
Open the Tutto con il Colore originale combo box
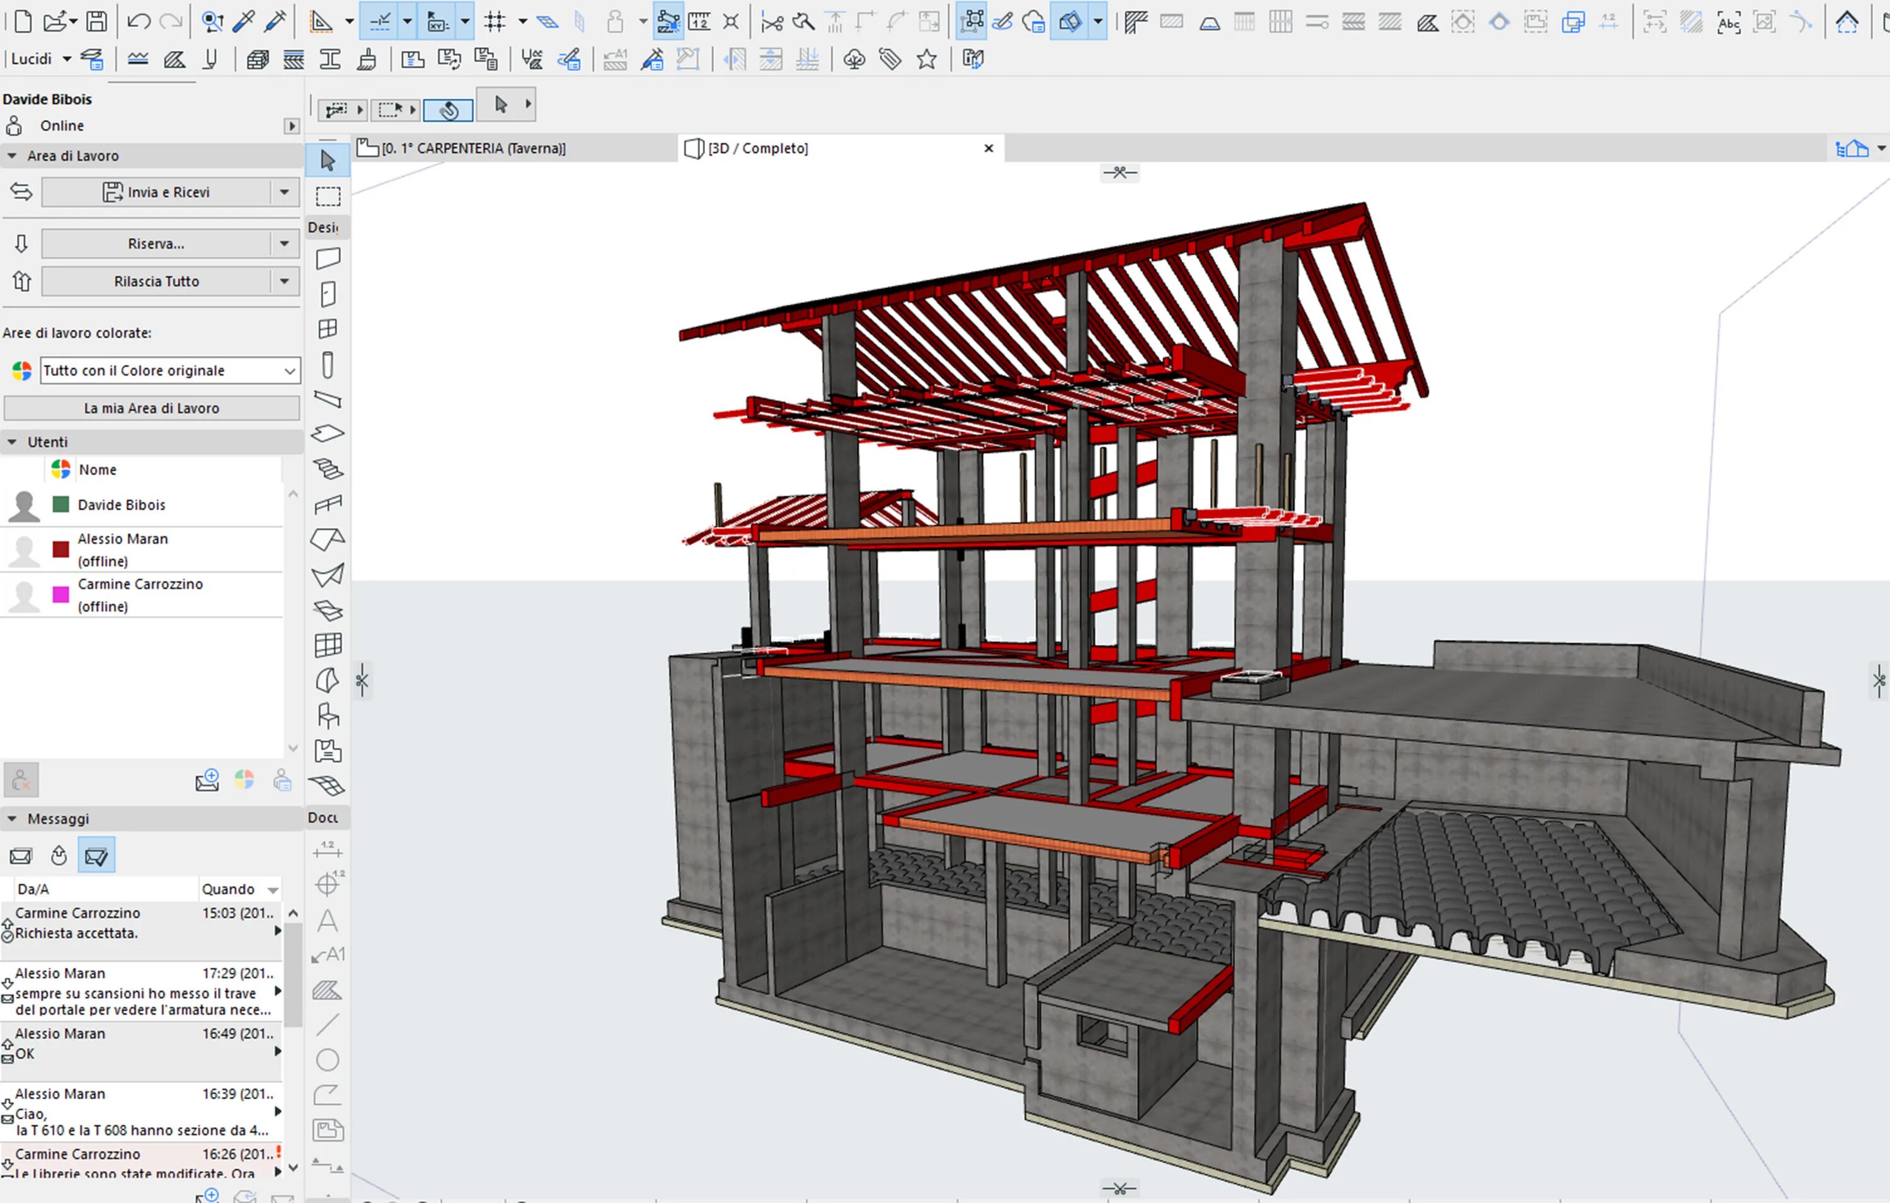click(x=169, y=370)
